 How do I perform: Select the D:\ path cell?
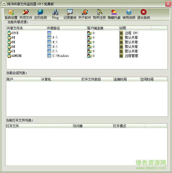[55, 47]
